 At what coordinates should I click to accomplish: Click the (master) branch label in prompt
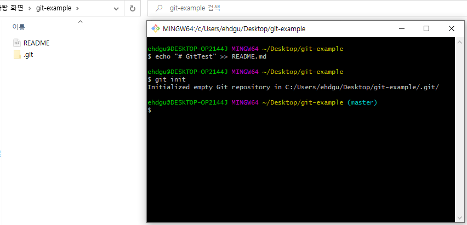point(362,102)
